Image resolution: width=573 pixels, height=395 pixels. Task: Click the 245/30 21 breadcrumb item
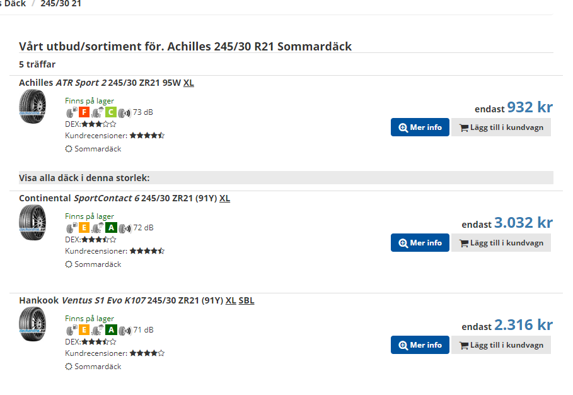61,4
